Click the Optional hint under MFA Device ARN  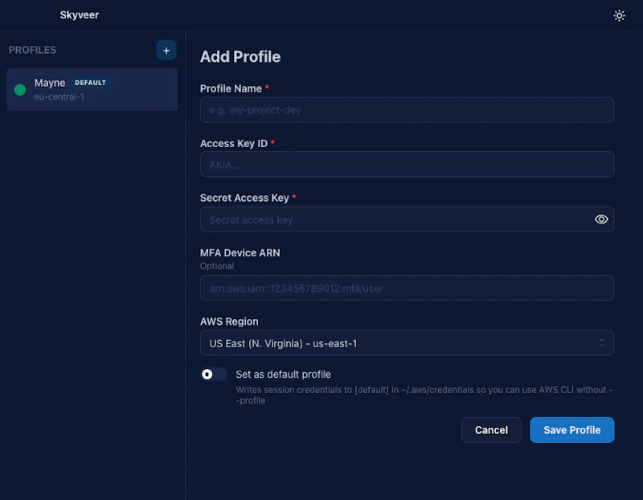point(217,266)
